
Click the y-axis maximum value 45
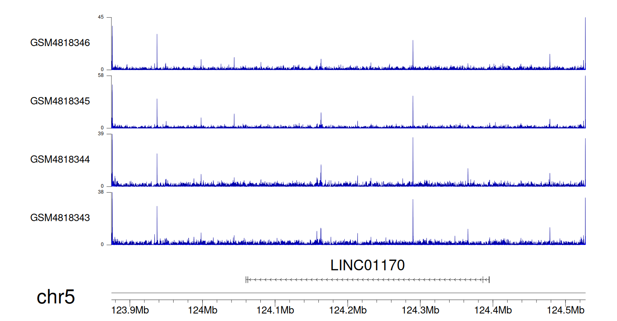tap(100, 17)
